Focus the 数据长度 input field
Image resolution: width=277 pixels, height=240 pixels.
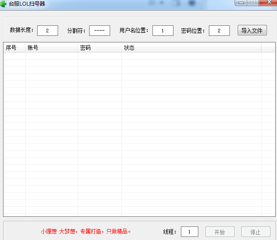[48, 31]
